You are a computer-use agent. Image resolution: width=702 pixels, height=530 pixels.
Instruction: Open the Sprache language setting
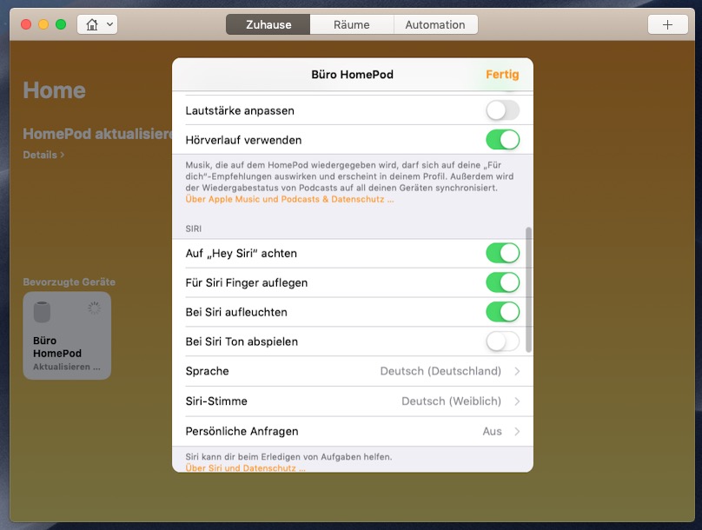[x=352, y=371]
